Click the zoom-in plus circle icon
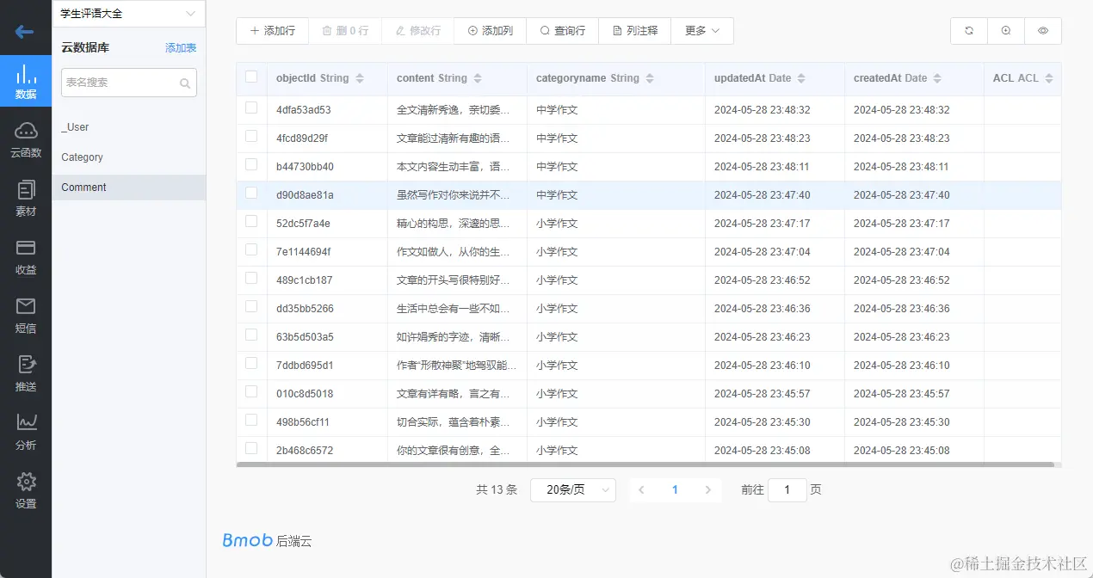1093x578 pixels. point(1006,30)
